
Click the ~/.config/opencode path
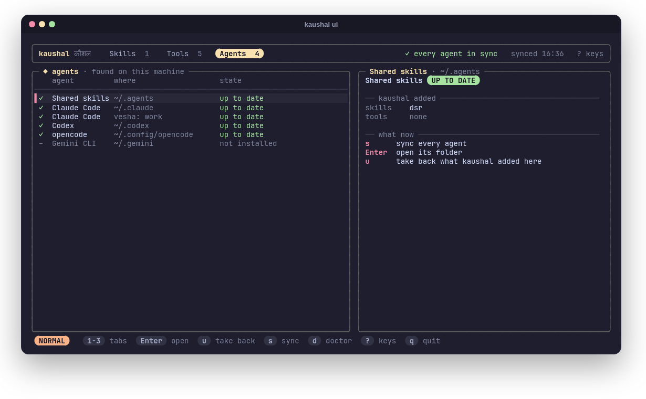[x=153, y=134]
